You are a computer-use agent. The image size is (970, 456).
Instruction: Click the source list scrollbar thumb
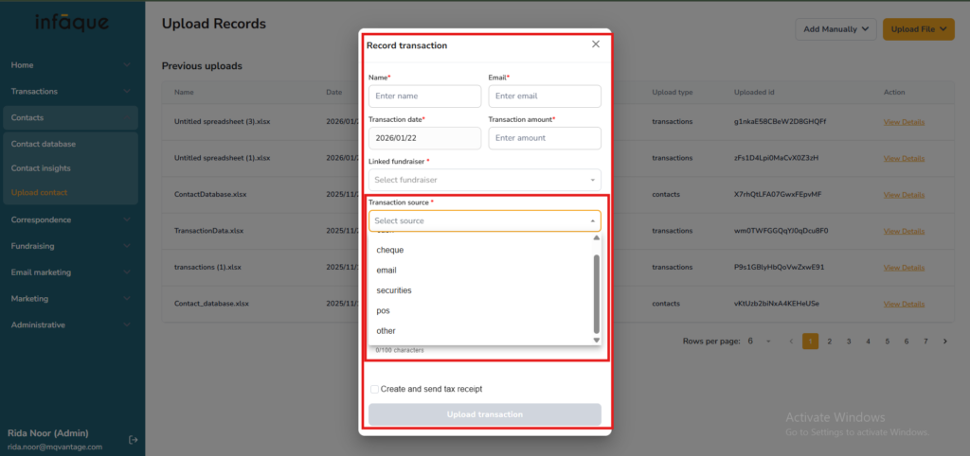pyautogui.click(x=596, y=293)
